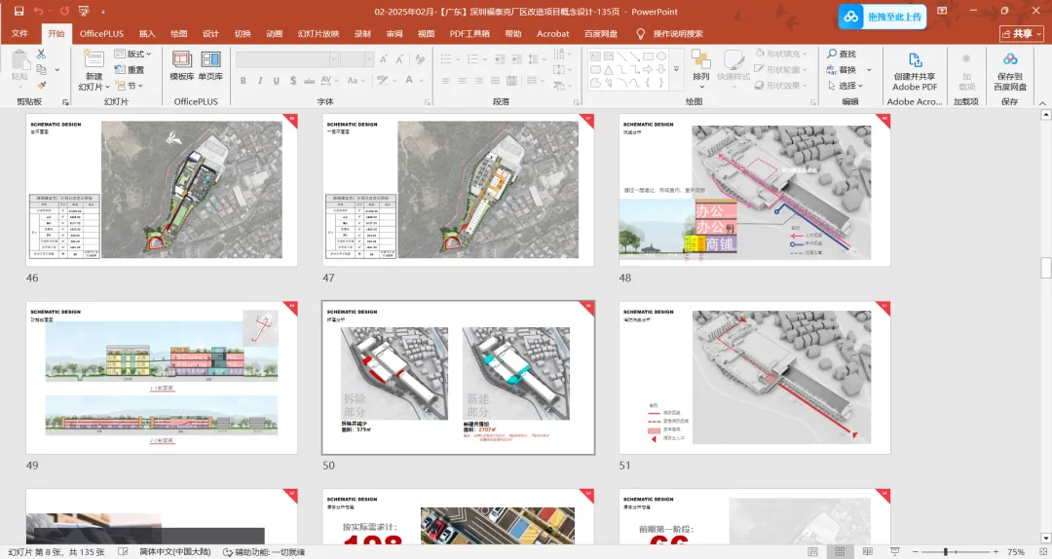The height and width of the screenshot is (559, 1052).
Task: Customize the Quick Access Toolbar dropdown
Action: pos(102,12)
